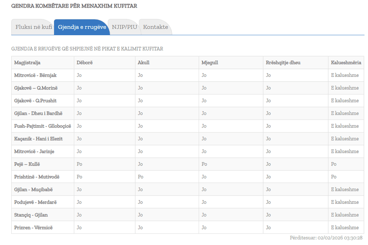Click the Përditesuar timestamp text
368x245 pixels.
pyautogui.click(x=326, y=238)
